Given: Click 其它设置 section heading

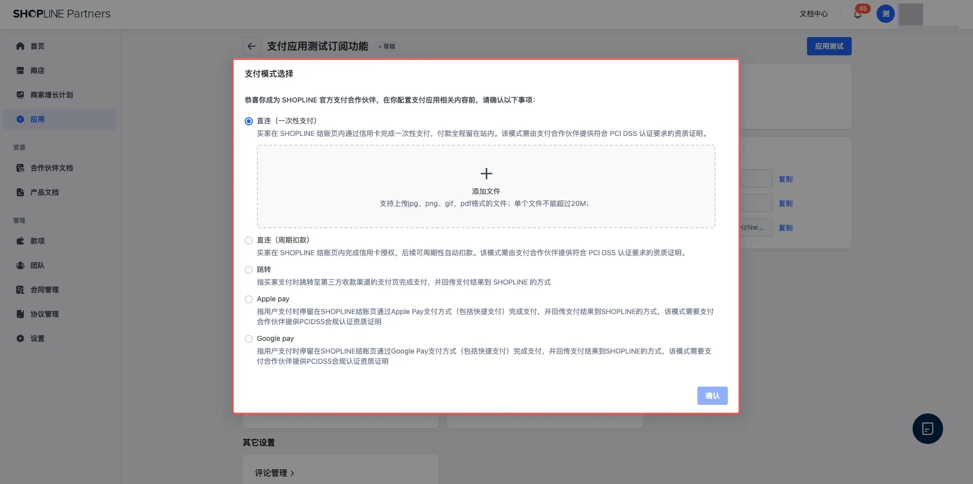Looking at the screenshot, I should click(x=259, y=442).
